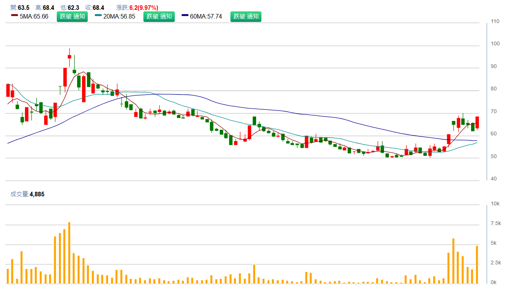Click the 110 price axis label
Image resolution: width=510 pixels, height=289 pixels.
point(495,22)
